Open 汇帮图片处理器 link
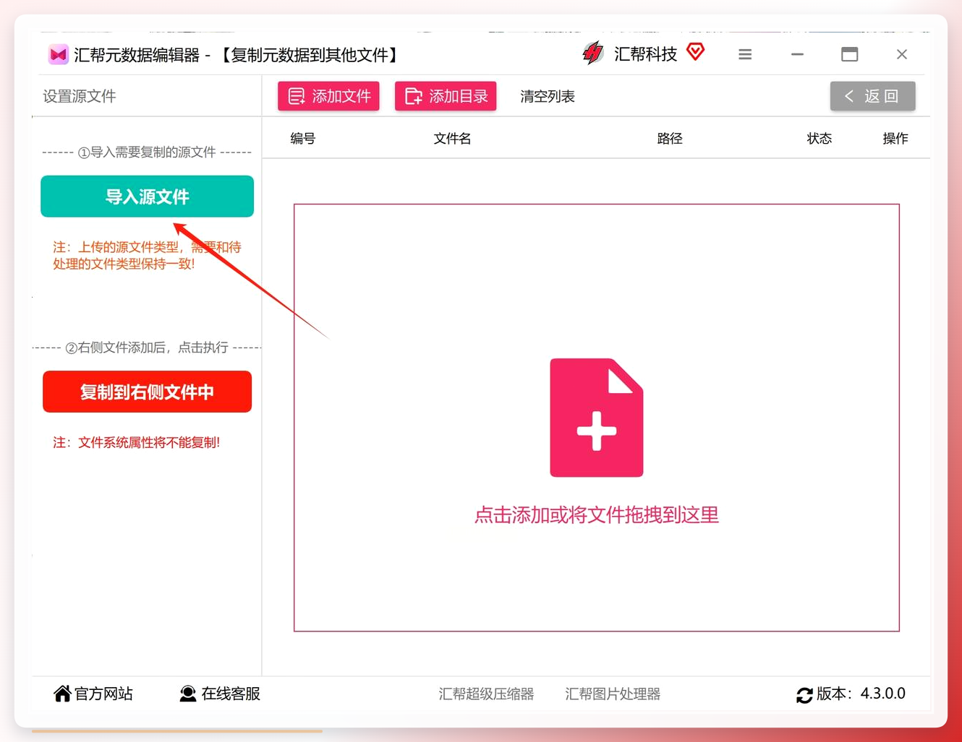Image resolution: width=962 pixels, height=742 pixels. (613, 694)
